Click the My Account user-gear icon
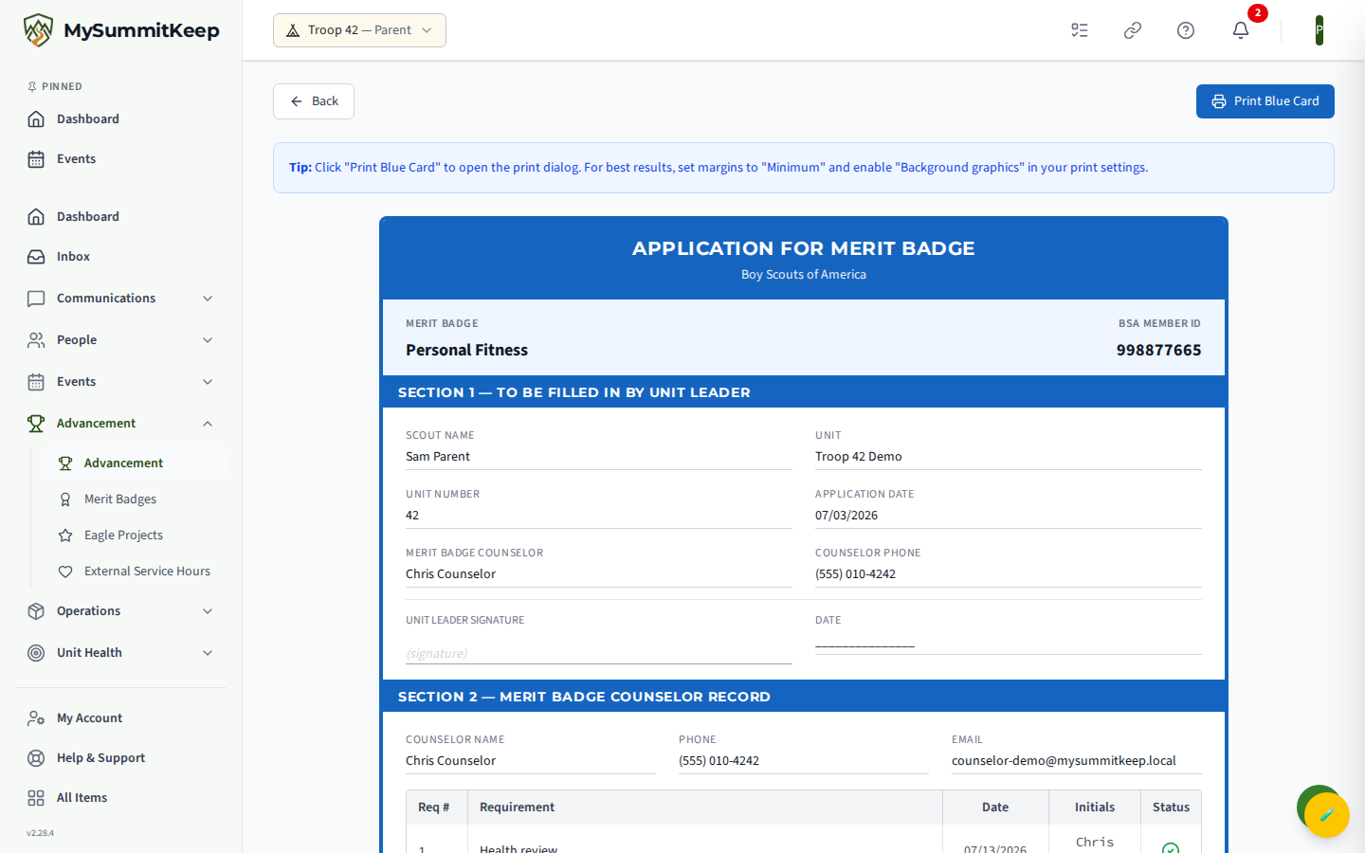Image resolution: width=1365 pixels, height=853 pixels. coord(36,718)
